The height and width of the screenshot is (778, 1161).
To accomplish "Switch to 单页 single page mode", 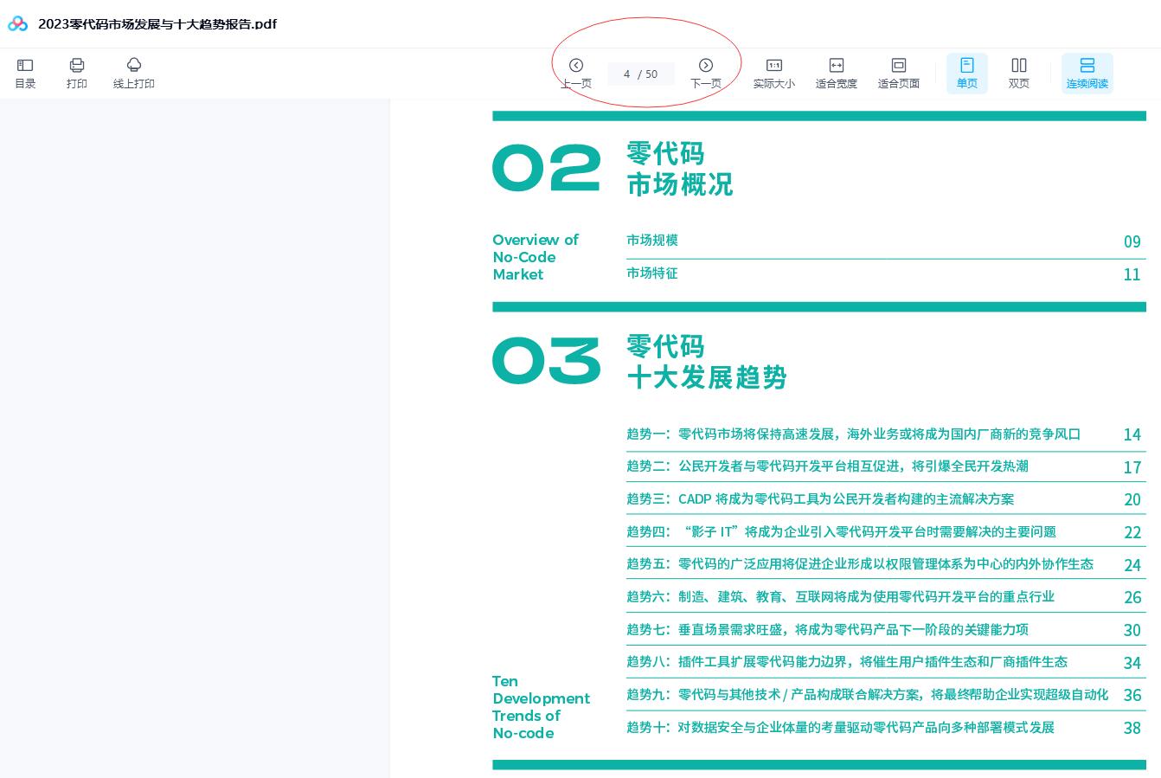I will [966, 73].
